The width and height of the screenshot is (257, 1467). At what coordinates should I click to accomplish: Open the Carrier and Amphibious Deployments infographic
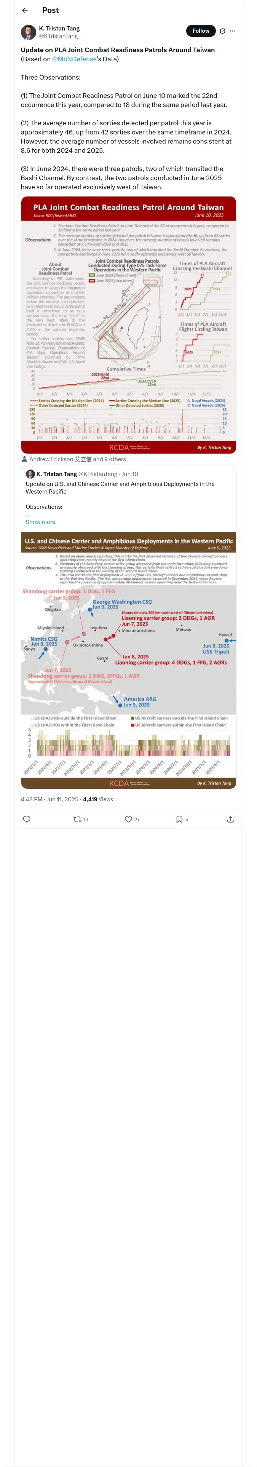tap(128, 661)
